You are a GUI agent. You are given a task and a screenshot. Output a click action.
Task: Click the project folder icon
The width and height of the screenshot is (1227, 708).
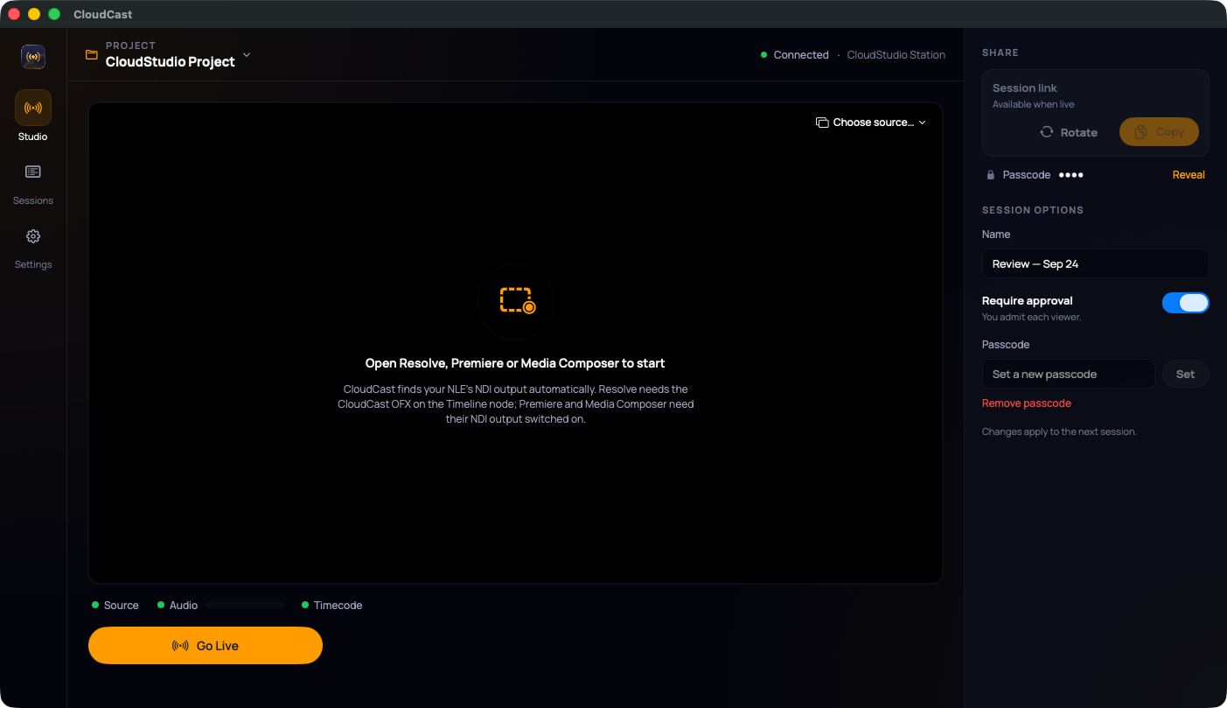click(92, 55)
